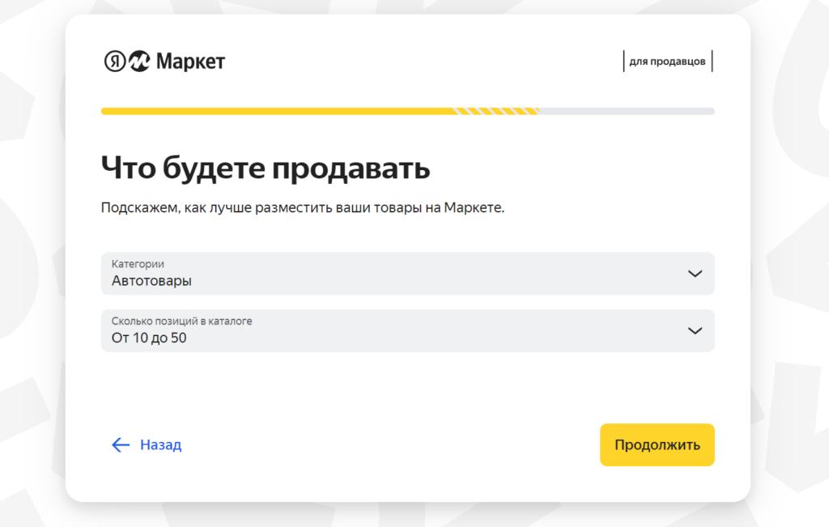The image size is (829, 527).
Task: Click the Yandex Я logo icon
Action: point(115,62)
